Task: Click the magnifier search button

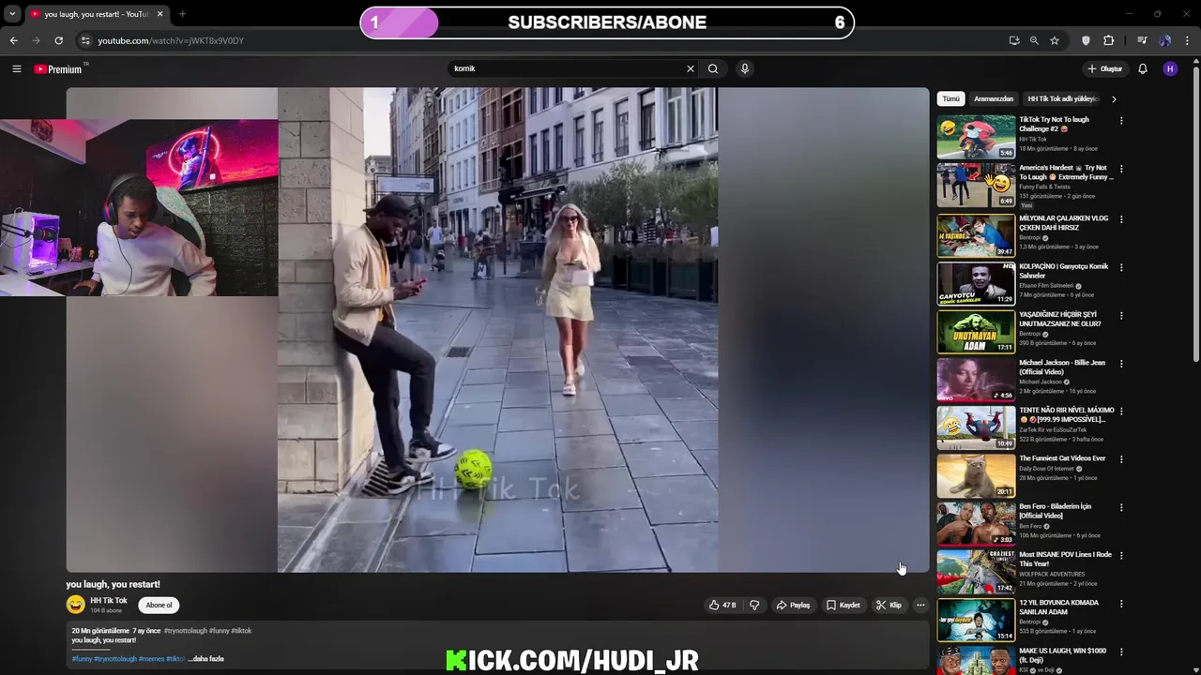Action: pos(713,68)
